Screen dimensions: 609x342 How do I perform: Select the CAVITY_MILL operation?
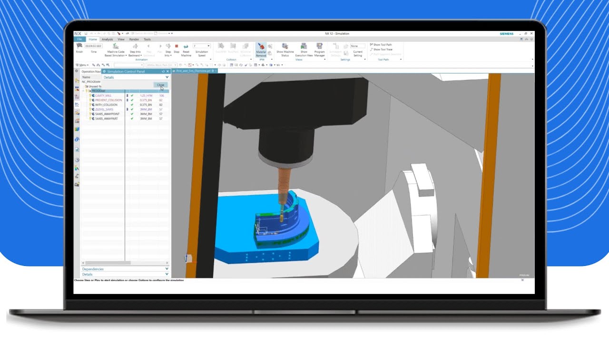[103, 95]
